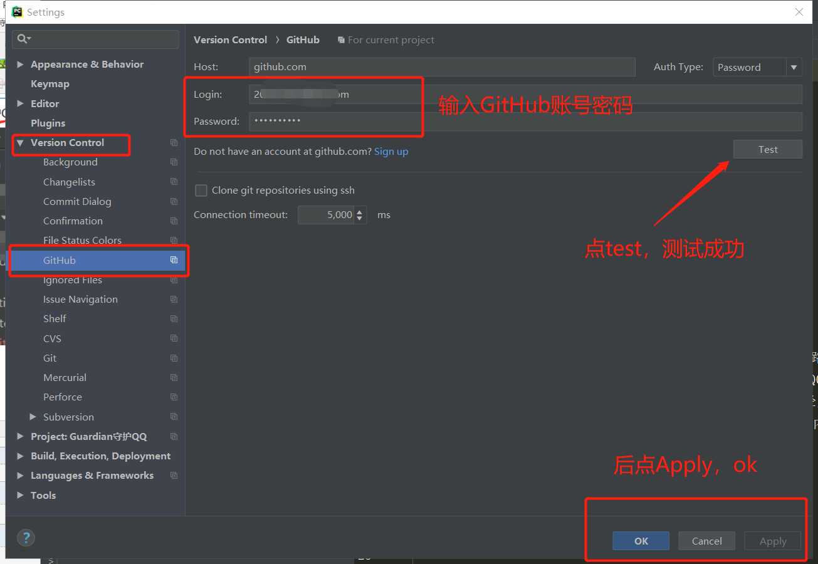Enable 'Clone git repositories using ssh' checkbox
818x564 pixels.
pyautogui.click(x=201, y=191)
